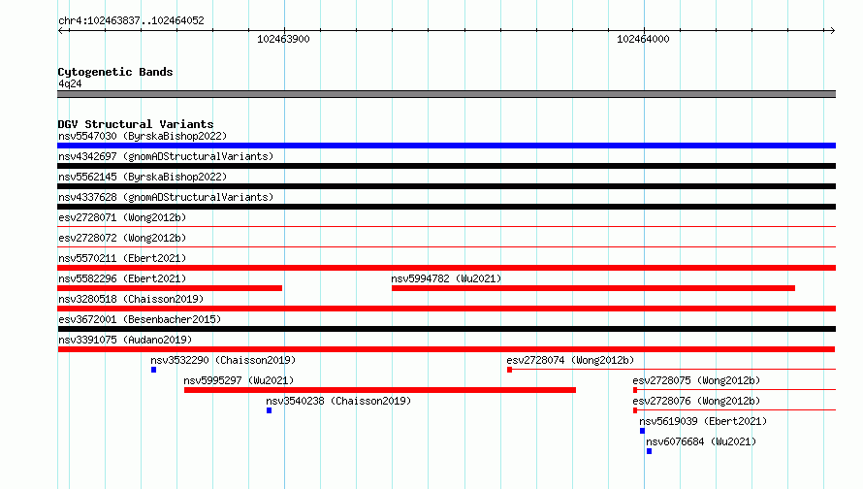
Task: Open the nsv5995297 (Wu2021) label
Action: [x=239, y=380]
